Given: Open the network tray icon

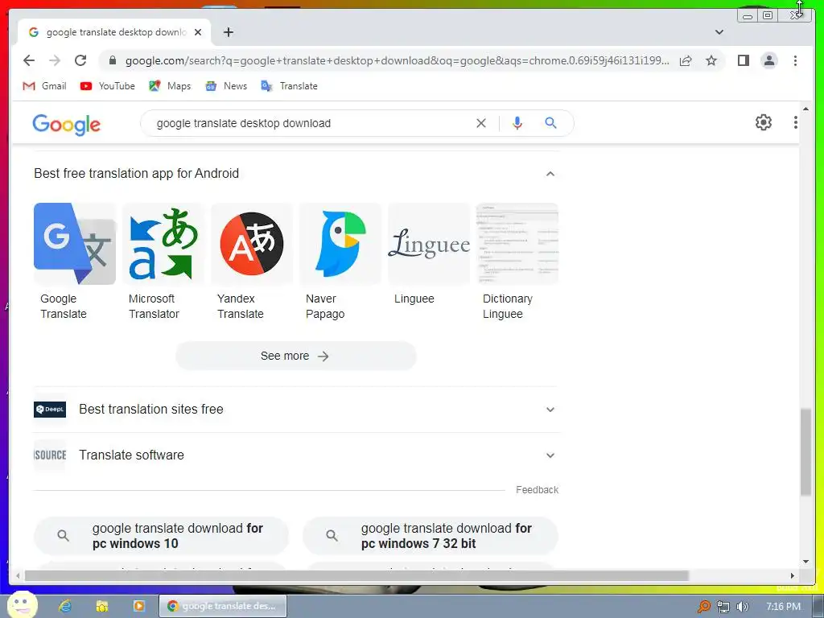Looking at the screenshot, I should pyautogui.click(x=723, y=607).
